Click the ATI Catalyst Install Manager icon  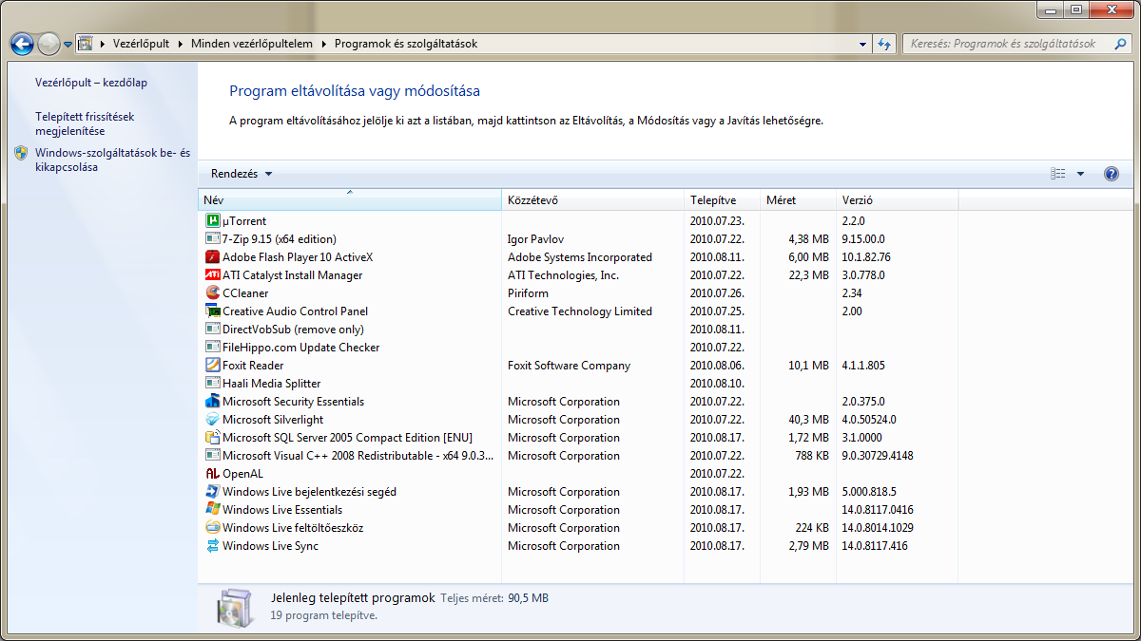213,275
